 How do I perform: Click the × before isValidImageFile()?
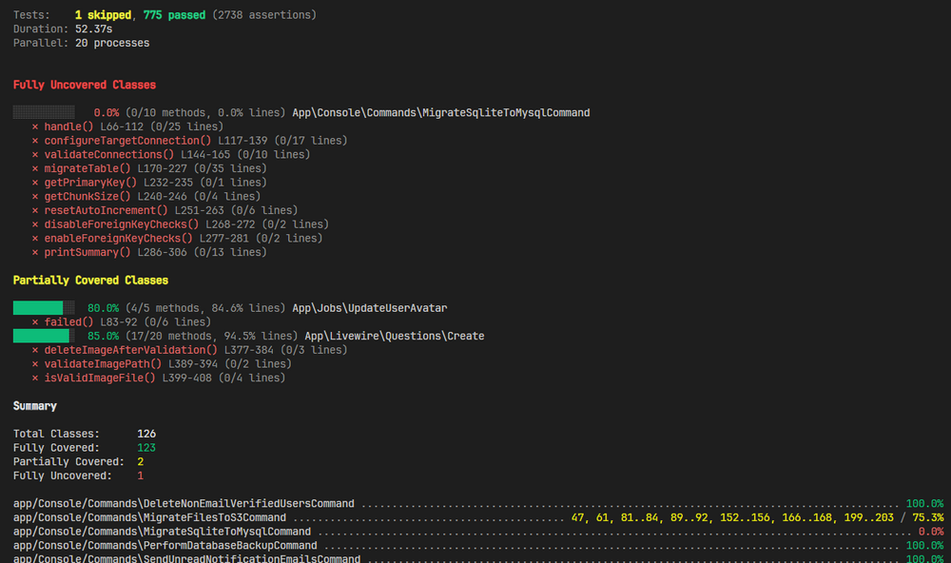[35, 379]
